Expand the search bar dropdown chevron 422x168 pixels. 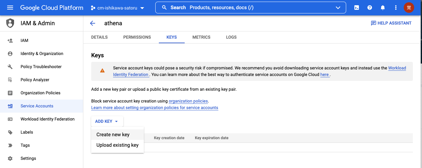pos(338,8)
